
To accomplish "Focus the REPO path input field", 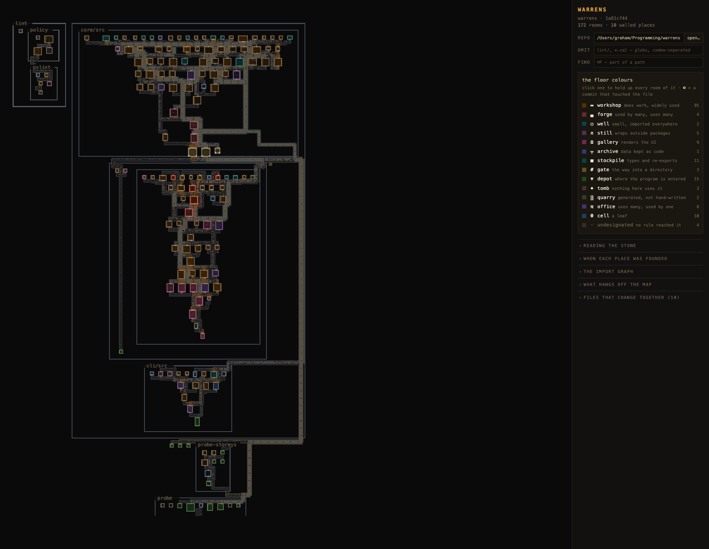I will 639,38.
